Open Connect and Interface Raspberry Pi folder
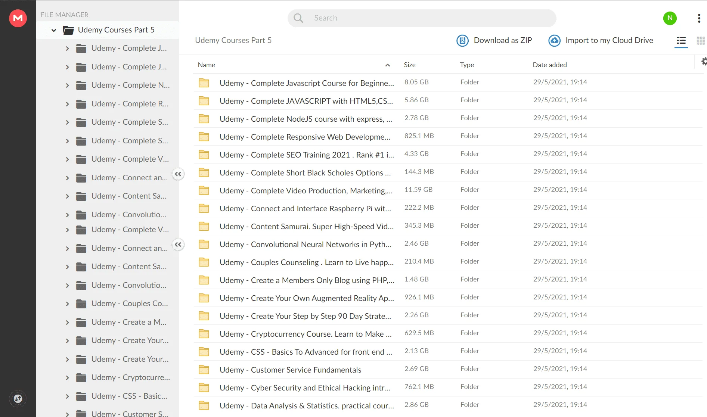Viewport: 707px width, 417px height. click(x=305, y=208)
